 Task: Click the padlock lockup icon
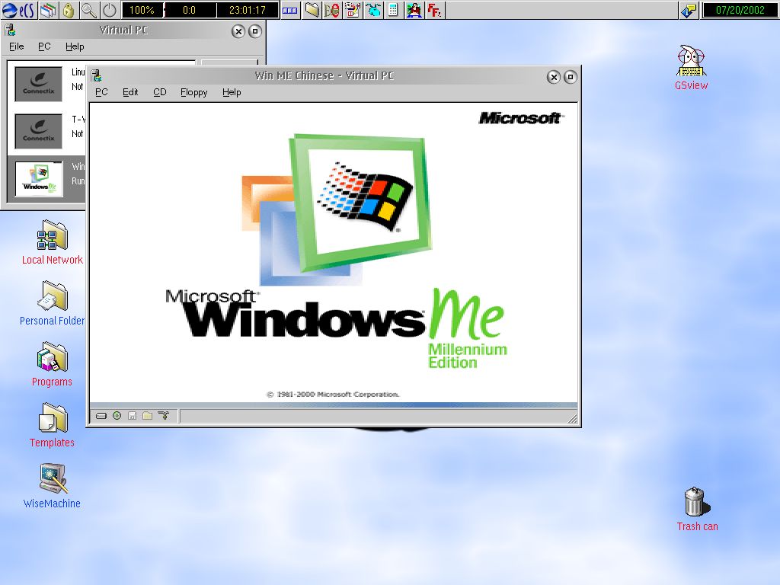pos(69,10)
